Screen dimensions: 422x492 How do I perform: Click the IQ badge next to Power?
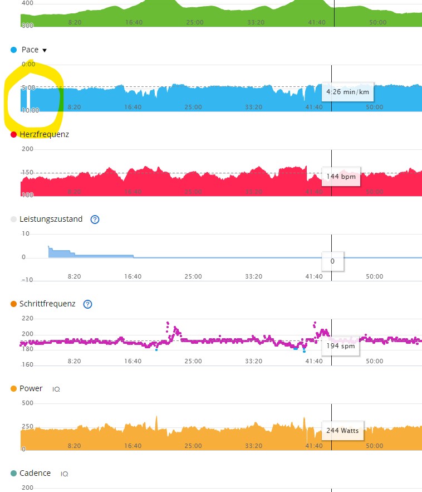coord(56,389)
